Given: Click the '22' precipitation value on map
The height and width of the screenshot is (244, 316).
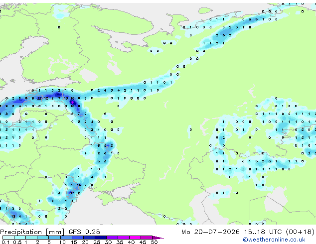Looking at the screenshot, I should click(39, 99).
